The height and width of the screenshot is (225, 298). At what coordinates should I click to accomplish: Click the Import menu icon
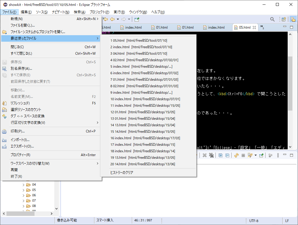pyautogui.click(x=4, y=140)
